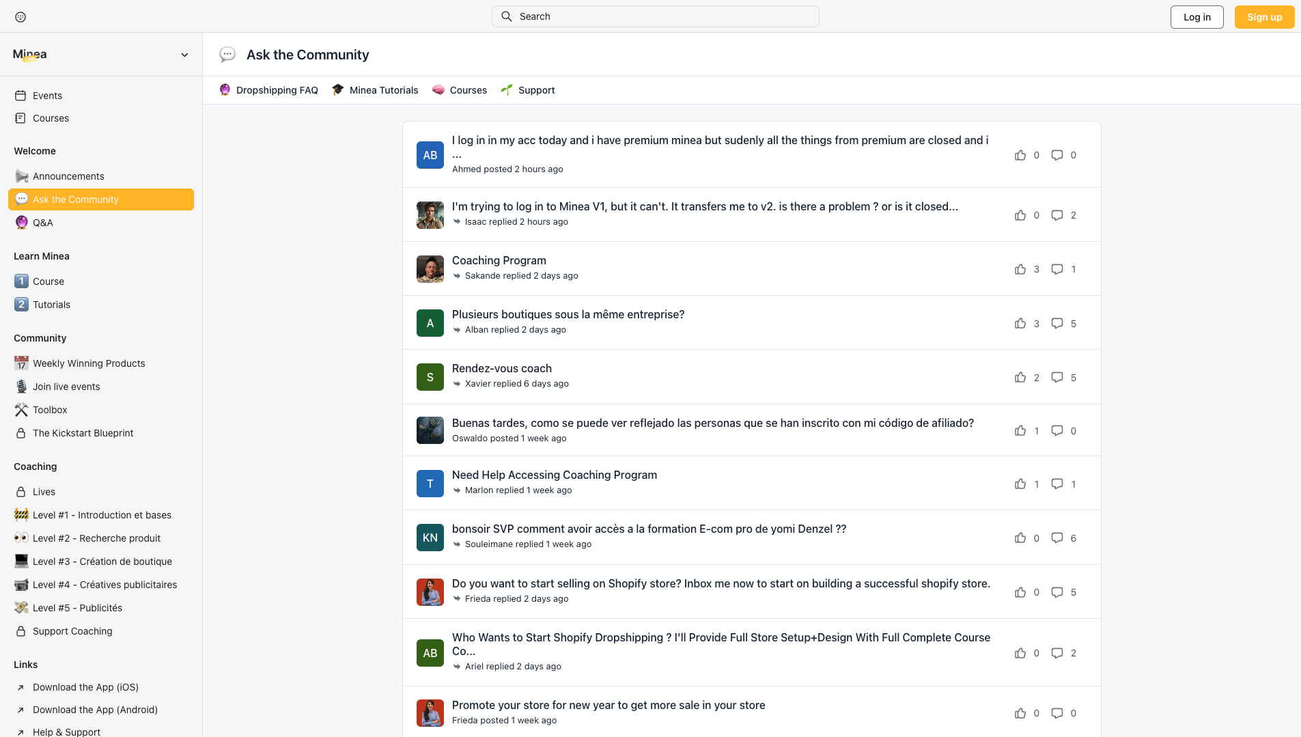The image size is (1301, 737).
Task: Click into the Search field
Action: pos(656,16)
